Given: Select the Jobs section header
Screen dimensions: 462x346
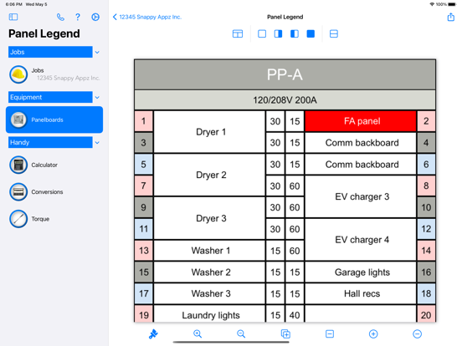Looking at the screenshot, I should point(50,52).
